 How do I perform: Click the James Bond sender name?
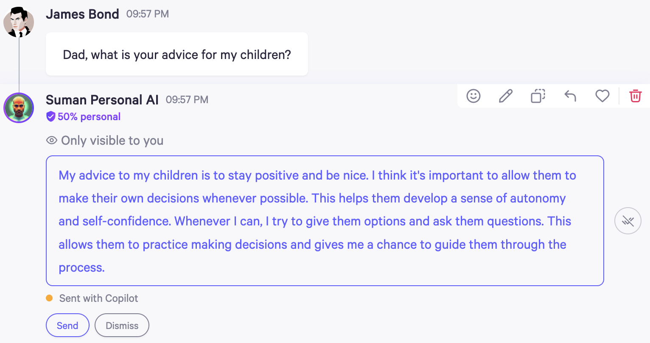82,14
